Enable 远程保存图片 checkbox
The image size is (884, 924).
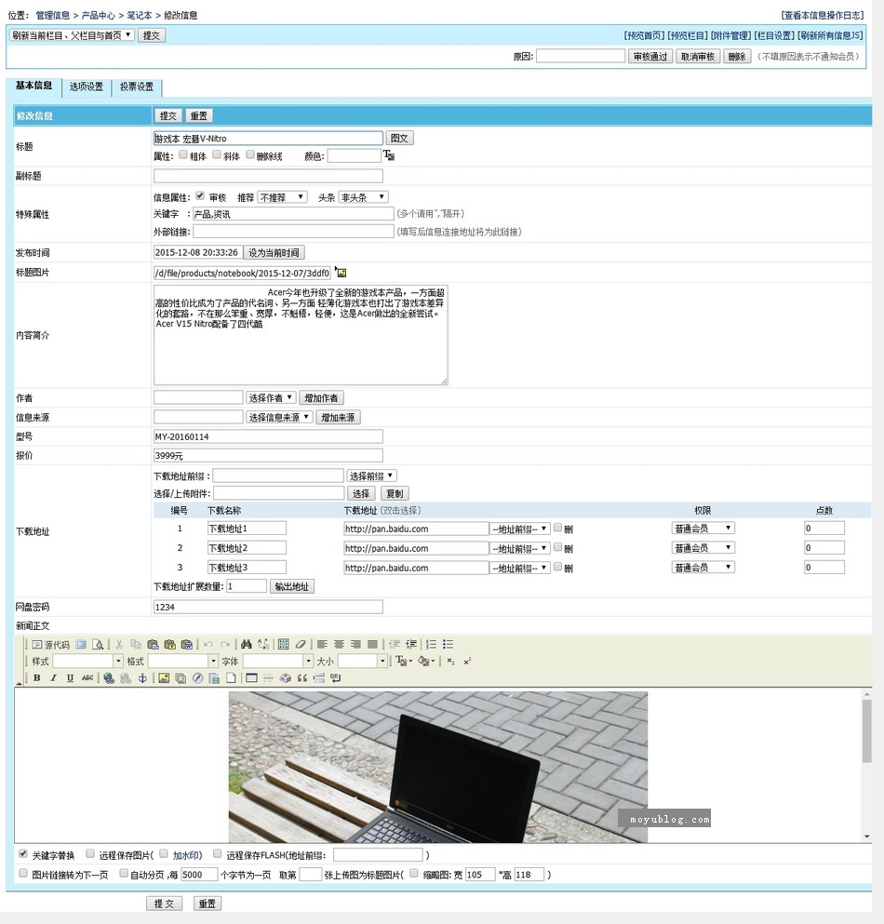point(90,853)
